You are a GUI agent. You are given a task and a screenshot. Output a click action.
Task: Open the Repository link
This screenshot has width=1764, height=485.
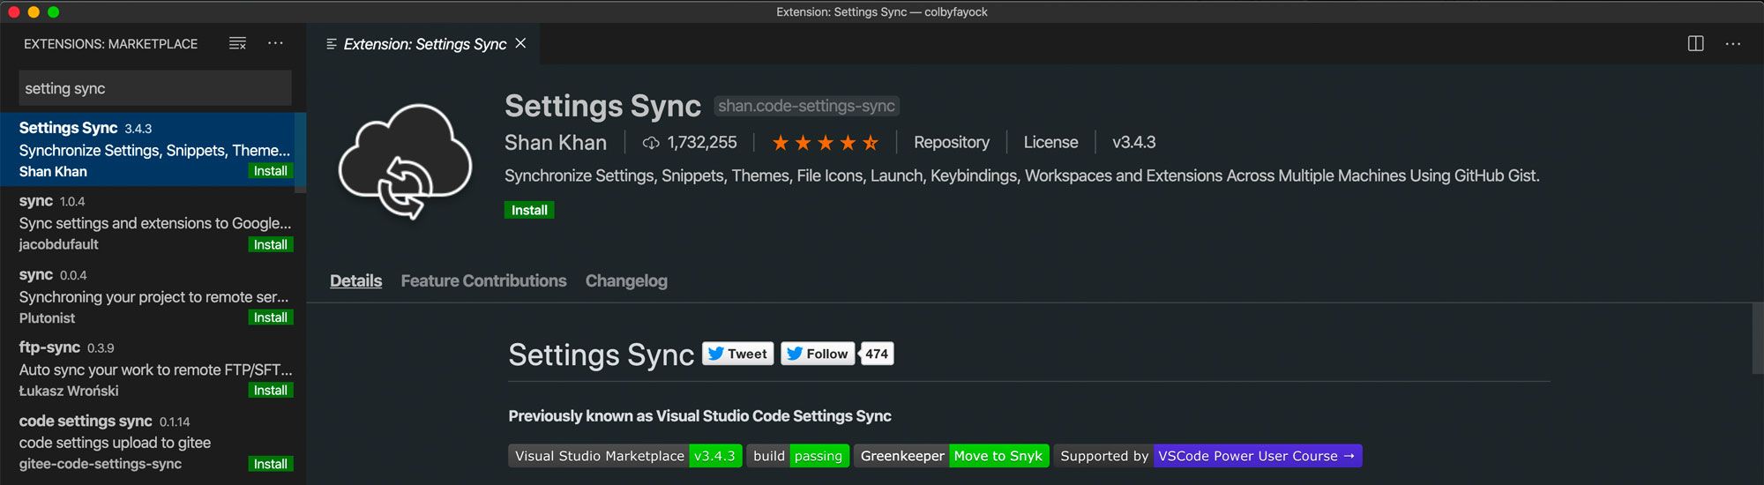tap(952, 142)
